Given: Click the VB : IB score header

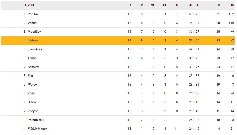Looking at the screenshot, I should [194, 5].
